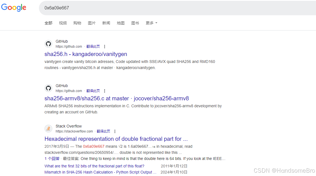Click 翻译此页 for Stack Overflow result
Viewport: 316px width, 176px height.
(103, 131)
